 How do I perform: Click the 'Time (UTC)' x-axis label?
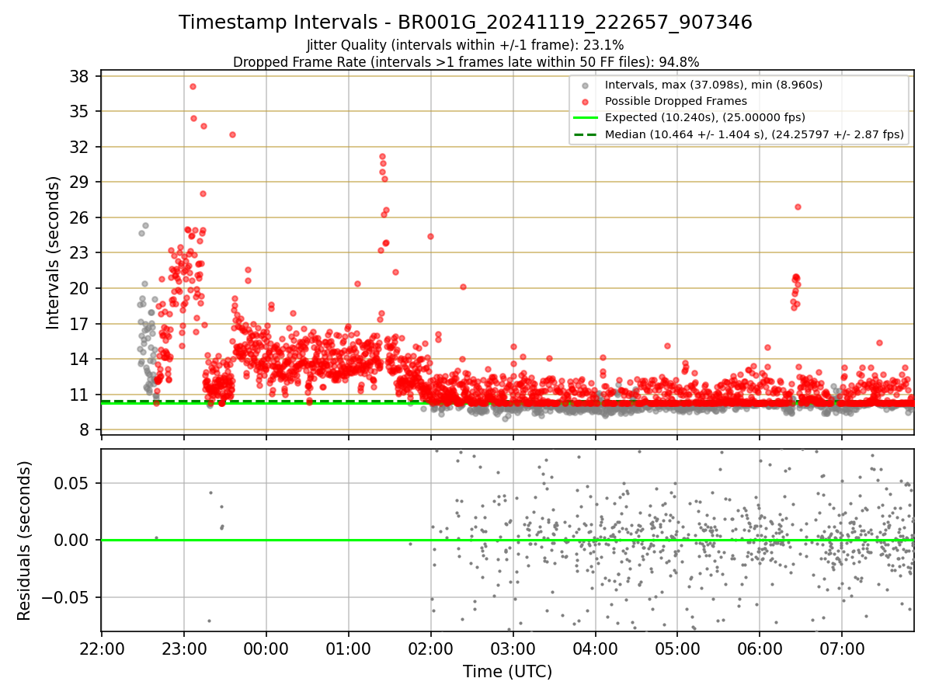(x=507, y=672)
